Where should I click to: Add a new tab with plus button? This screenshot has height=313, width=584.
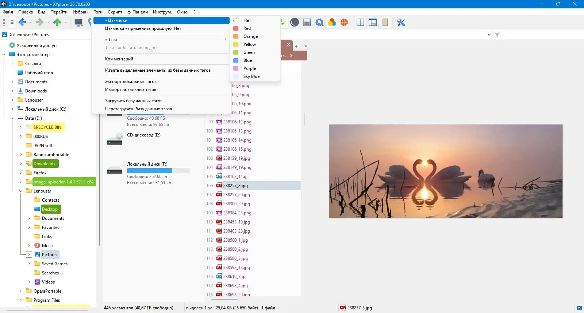(297, 46)
